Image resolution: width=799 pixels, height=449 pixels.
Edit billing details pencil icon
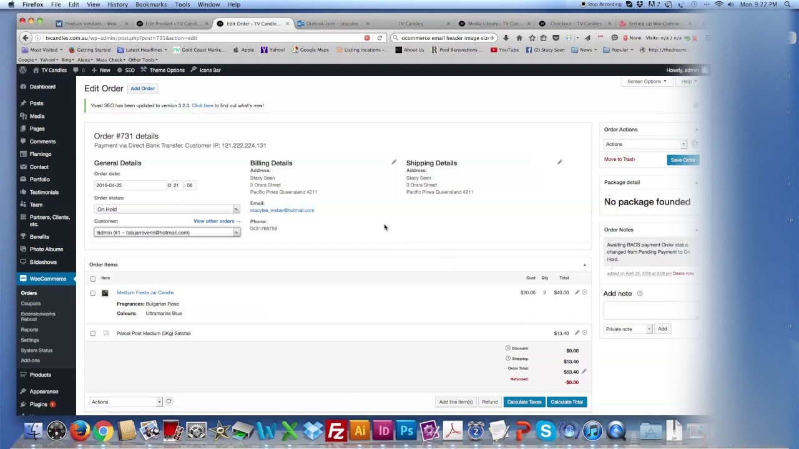(x=394, y=162)
